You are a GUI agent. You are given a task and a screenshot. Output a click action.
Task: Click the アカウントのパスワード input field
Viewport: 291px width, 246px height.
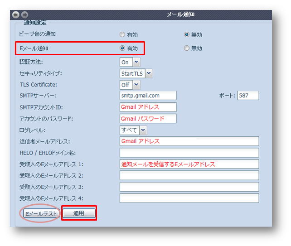[148, 118]
